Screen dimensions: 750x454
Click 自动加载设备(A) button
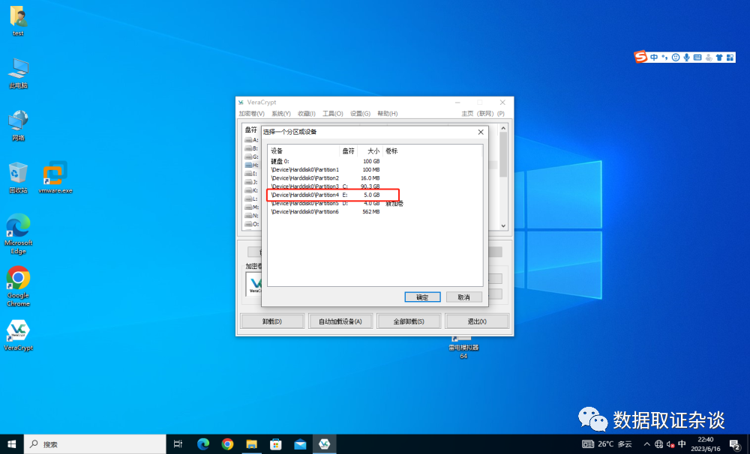(x=340, y=321)
